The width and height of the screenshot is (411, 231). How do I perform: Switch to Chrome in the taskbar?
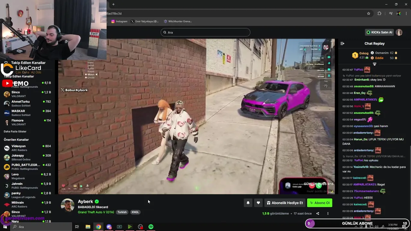[x=98, y=227]
